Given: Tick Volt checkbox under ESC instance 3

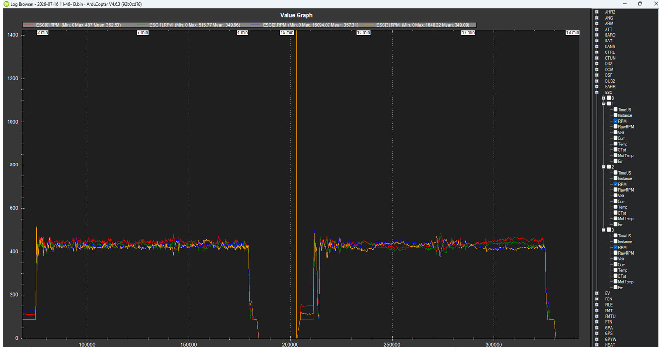Looking at the screenshot, I should point(616,259).
